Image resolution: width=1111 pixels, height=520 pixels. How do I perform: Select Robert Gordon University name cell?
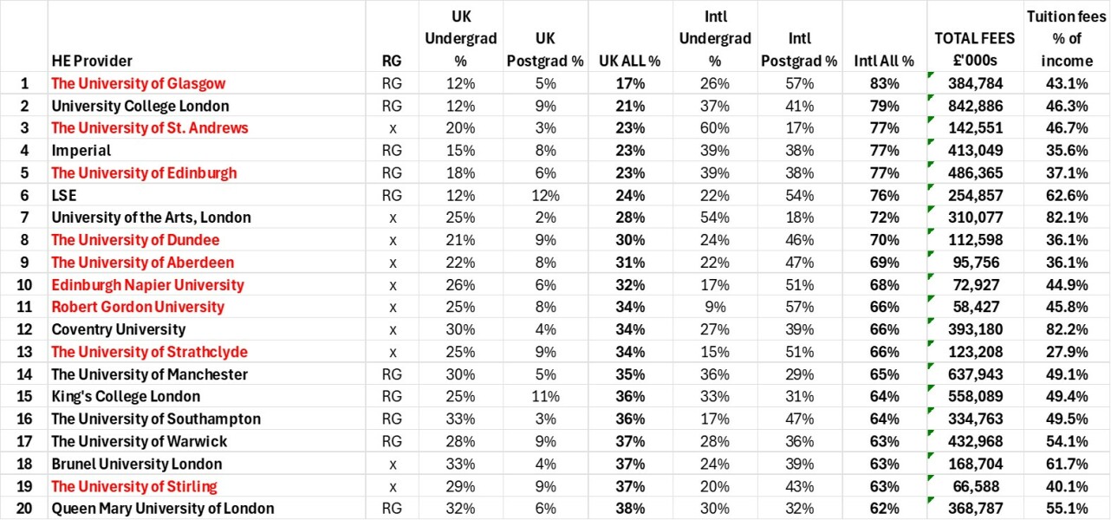(x=206, y=307)
